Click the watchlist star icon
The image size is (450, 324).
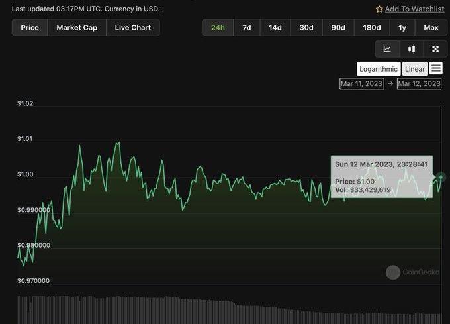tap(379, 9)
